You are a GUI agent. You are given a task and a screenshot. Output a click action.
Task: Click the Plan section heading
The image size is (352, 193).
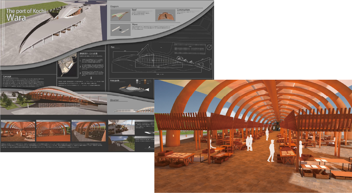113,47
